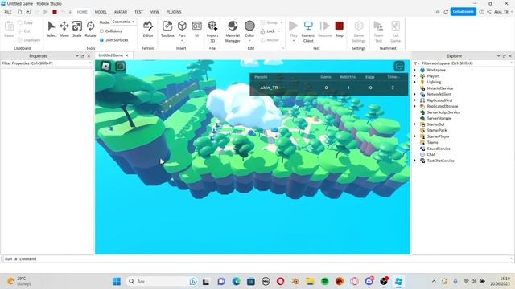Open Import 3D
The width and height of the screenshot is (515, 289).
[212, 31]
